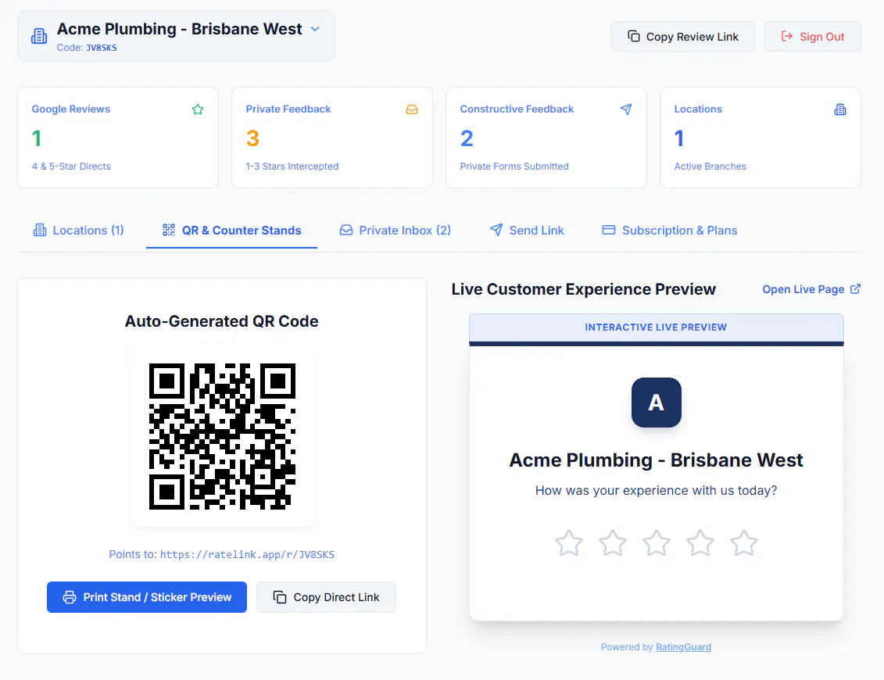Viewport: 884px width, 680px height.
Task: Click the 4 & 5-Star Directs text
Action: pos(71,166)
